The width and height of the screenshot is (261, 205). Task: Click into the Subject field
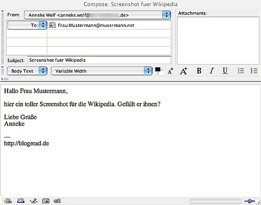pyautogui.click(x=99, y=60)
